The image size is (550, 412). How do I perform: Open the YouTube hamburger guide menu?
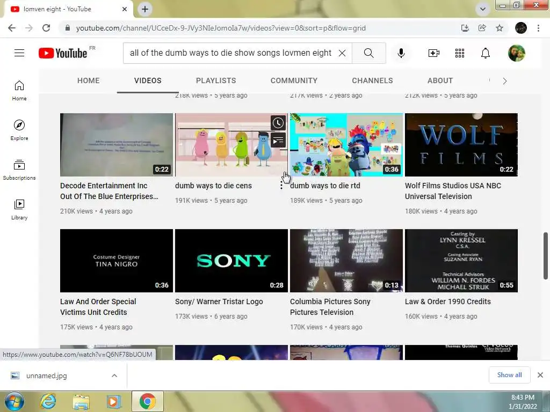[x=19, y=53]
